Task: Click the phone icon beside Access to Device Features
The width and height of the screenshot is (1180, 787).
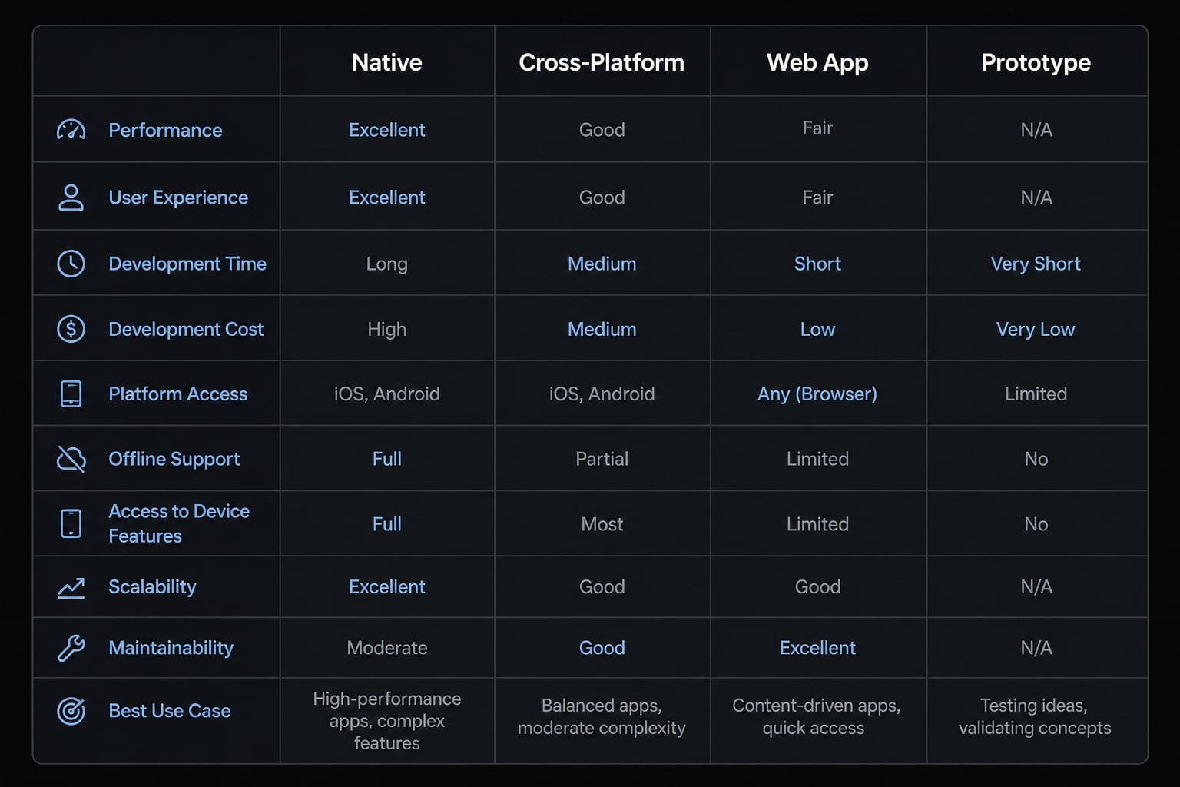Action: tap(71, 523)
